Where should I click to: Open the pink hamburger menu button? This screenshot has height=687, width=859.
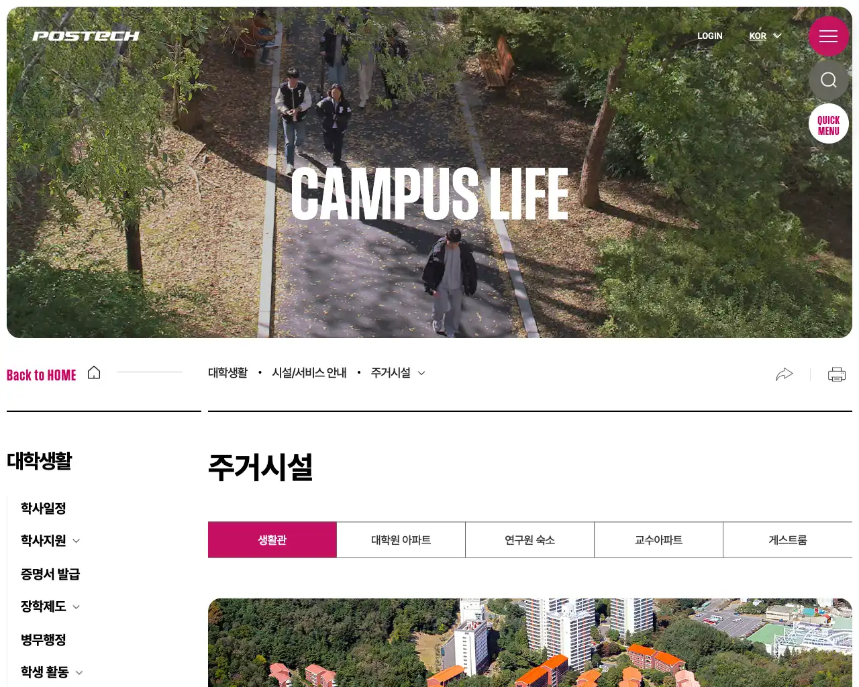coord(828,36)
